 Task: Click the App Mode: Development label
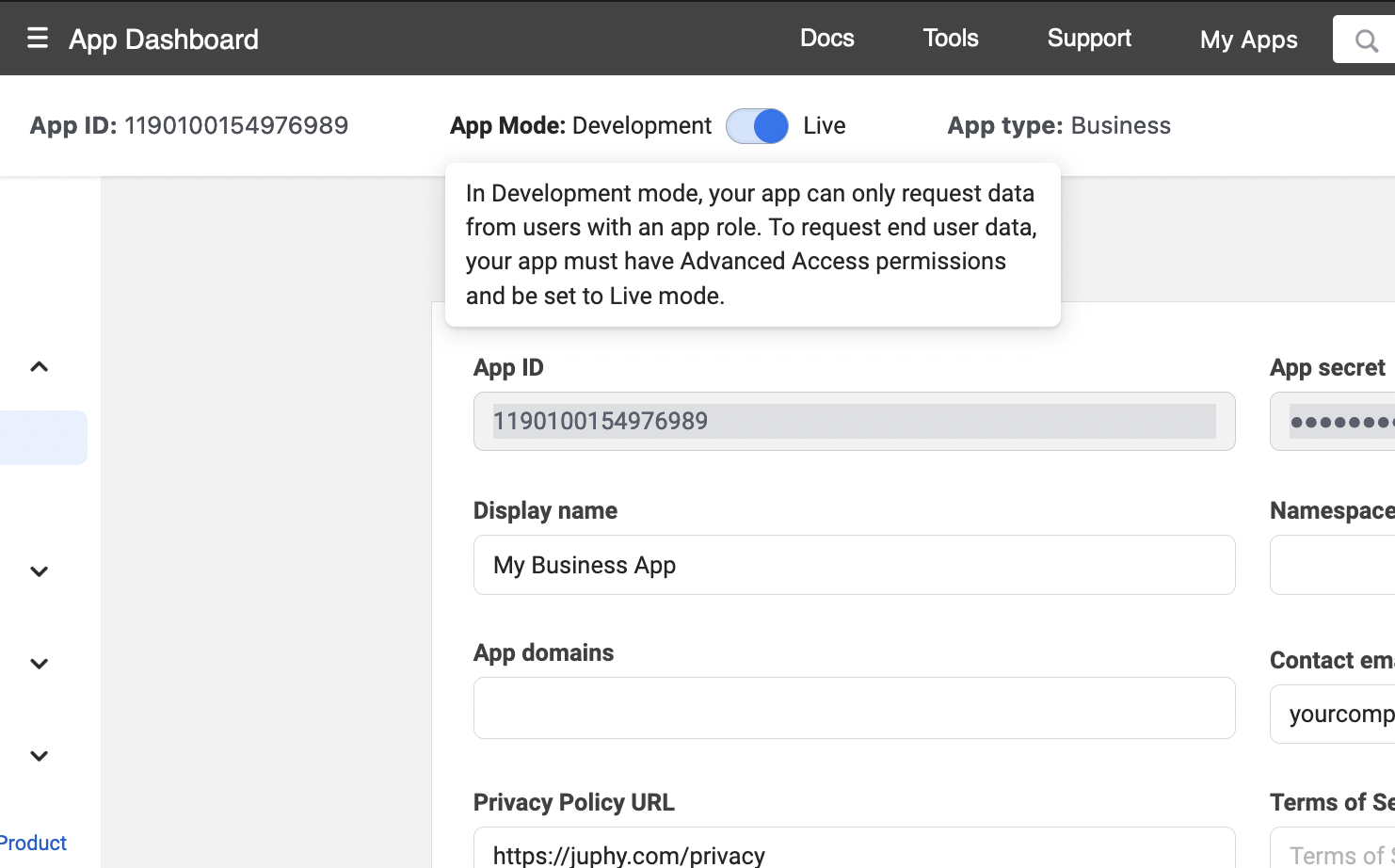click(581, 125)
